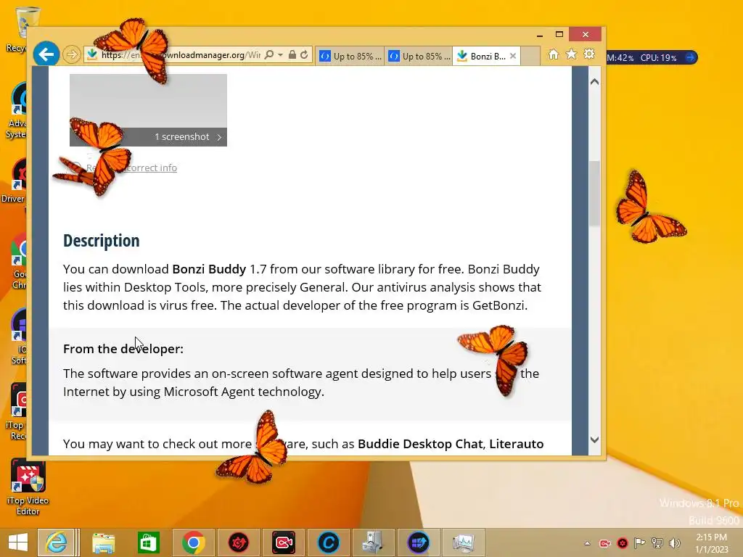This screenshot has height=557, width=743.
Task: Switch to the second 'Up to 85%' tab
Action: 419,57
